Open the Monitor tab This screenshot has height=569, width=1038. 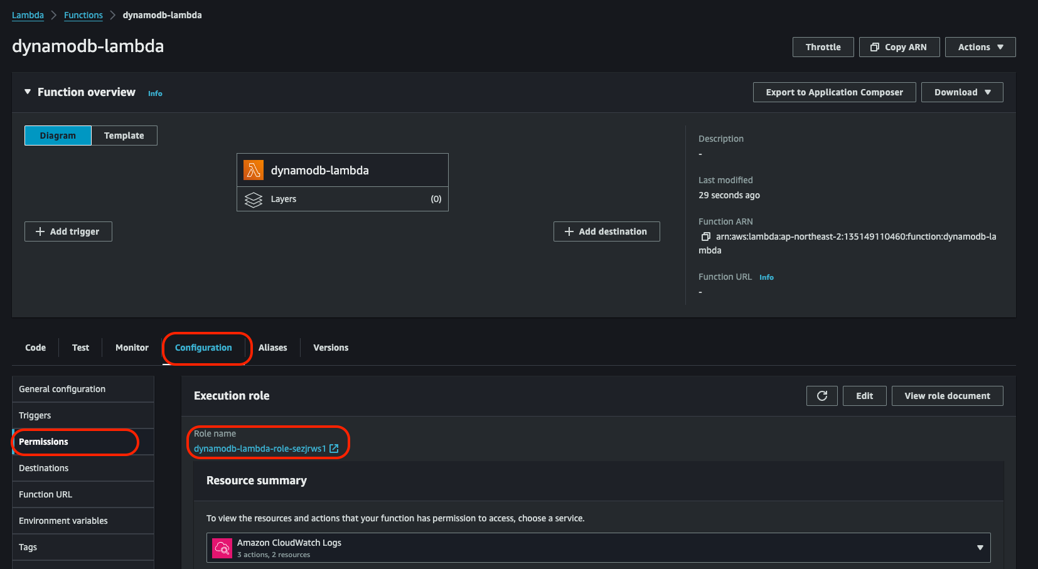point(132,348)
